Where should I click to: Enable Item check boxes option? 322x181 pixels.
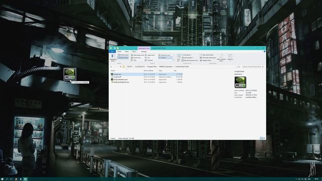pyautogui.click(x=207, y=55)
